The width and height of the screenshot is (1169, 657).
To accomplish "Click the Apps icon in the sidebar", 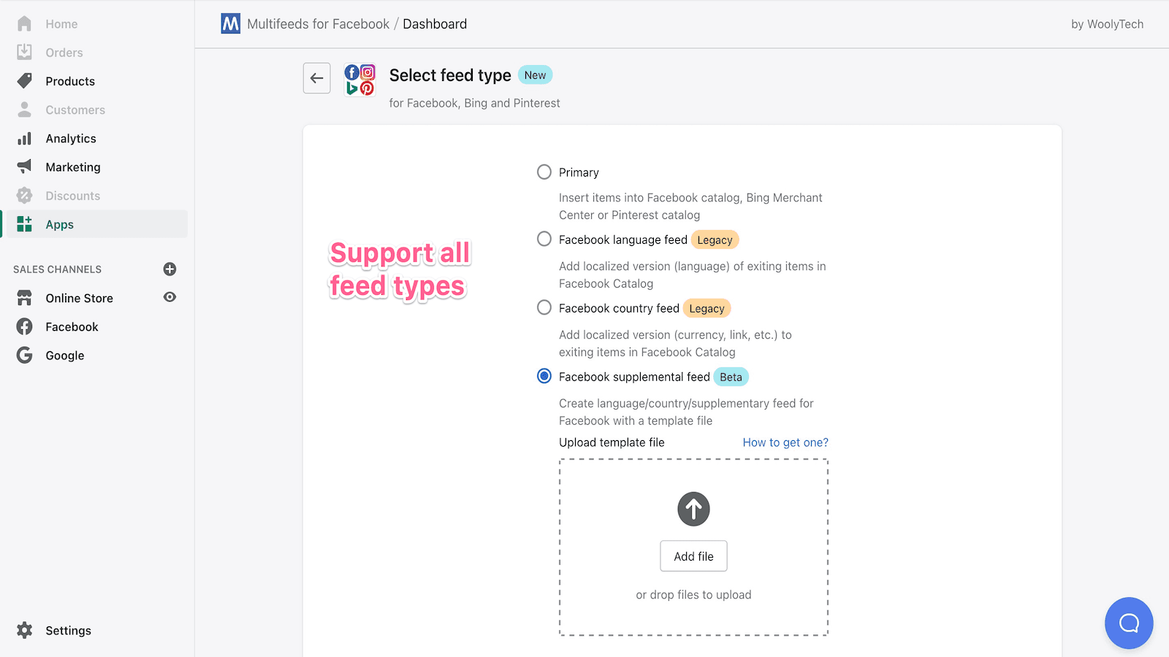I will tap(24, 224).
